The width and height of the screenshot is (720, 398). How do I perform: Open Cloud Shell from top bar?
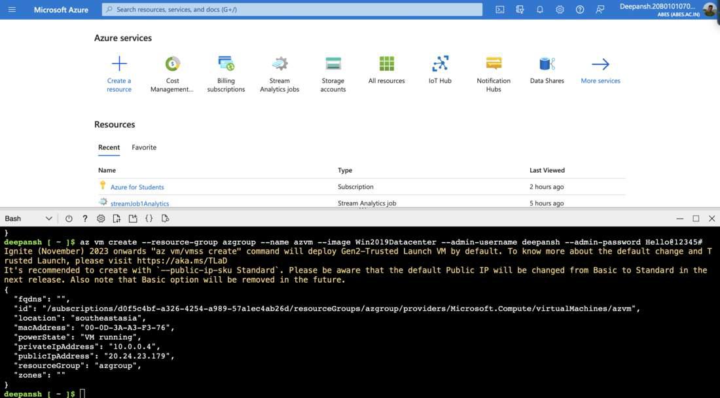(x=499, y=9)
